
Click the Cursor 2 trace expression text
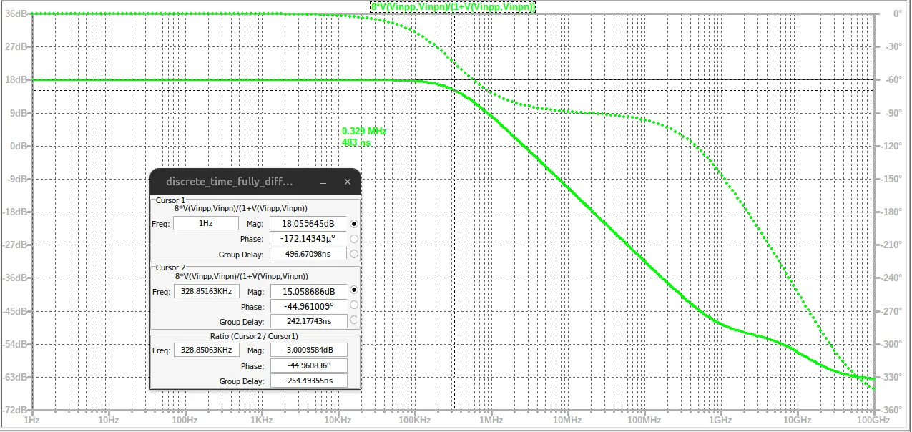pos(242,275)
